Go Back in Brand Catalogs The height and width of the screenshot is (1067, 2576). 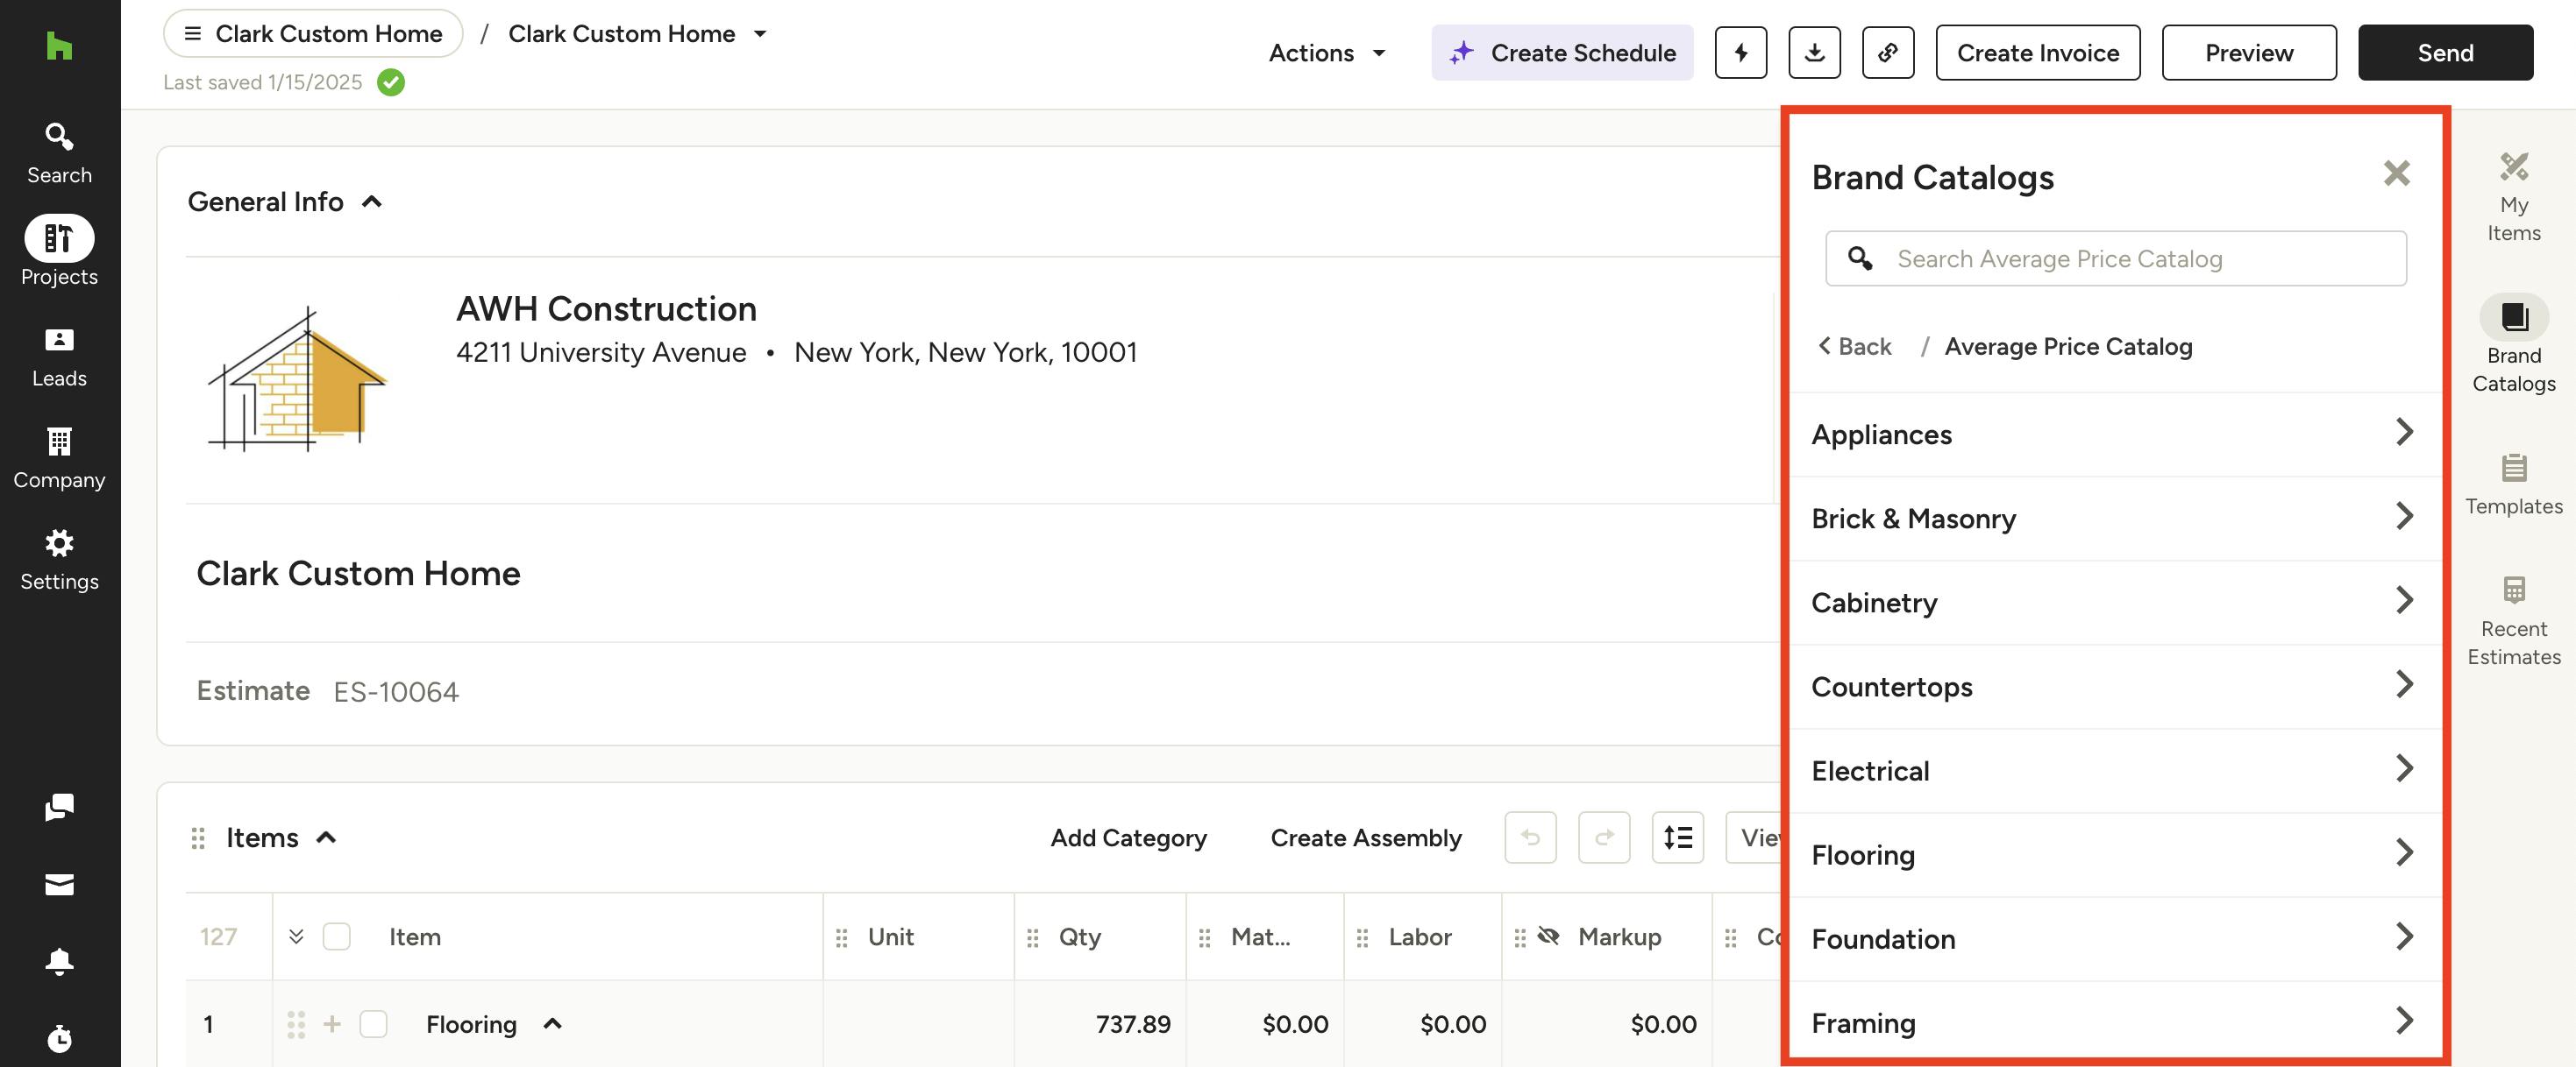pos(1855,346)
